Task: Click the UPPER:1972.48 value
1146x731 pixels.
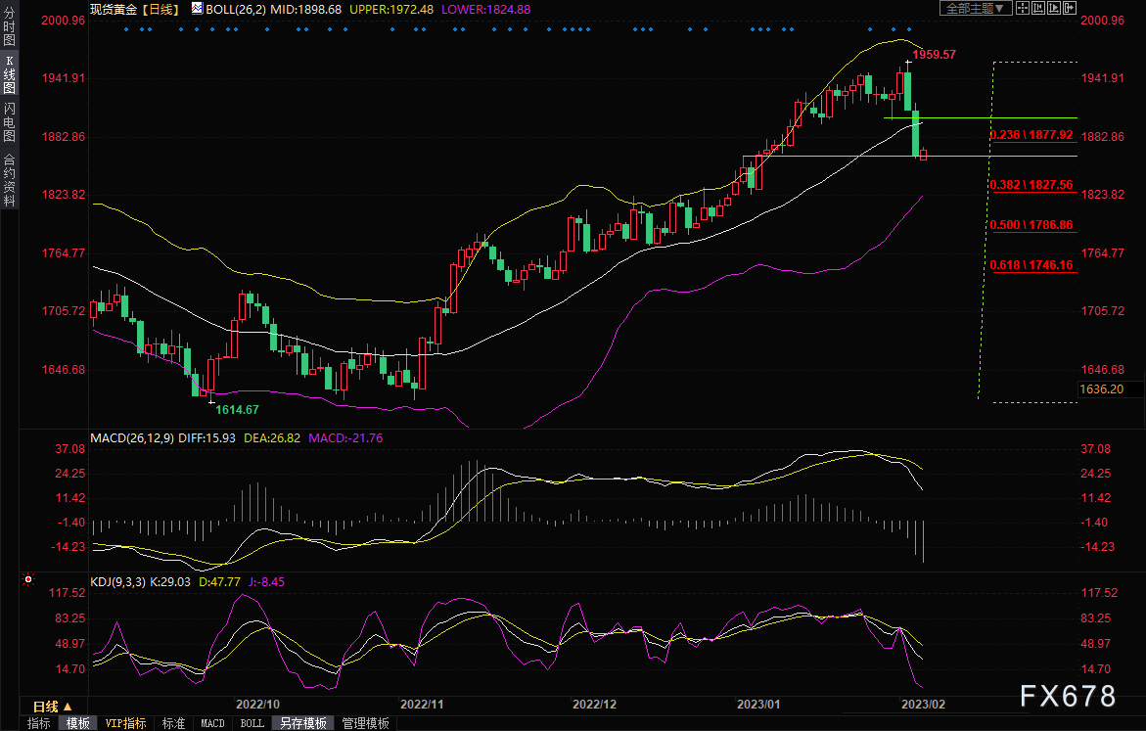Action: 391,10
